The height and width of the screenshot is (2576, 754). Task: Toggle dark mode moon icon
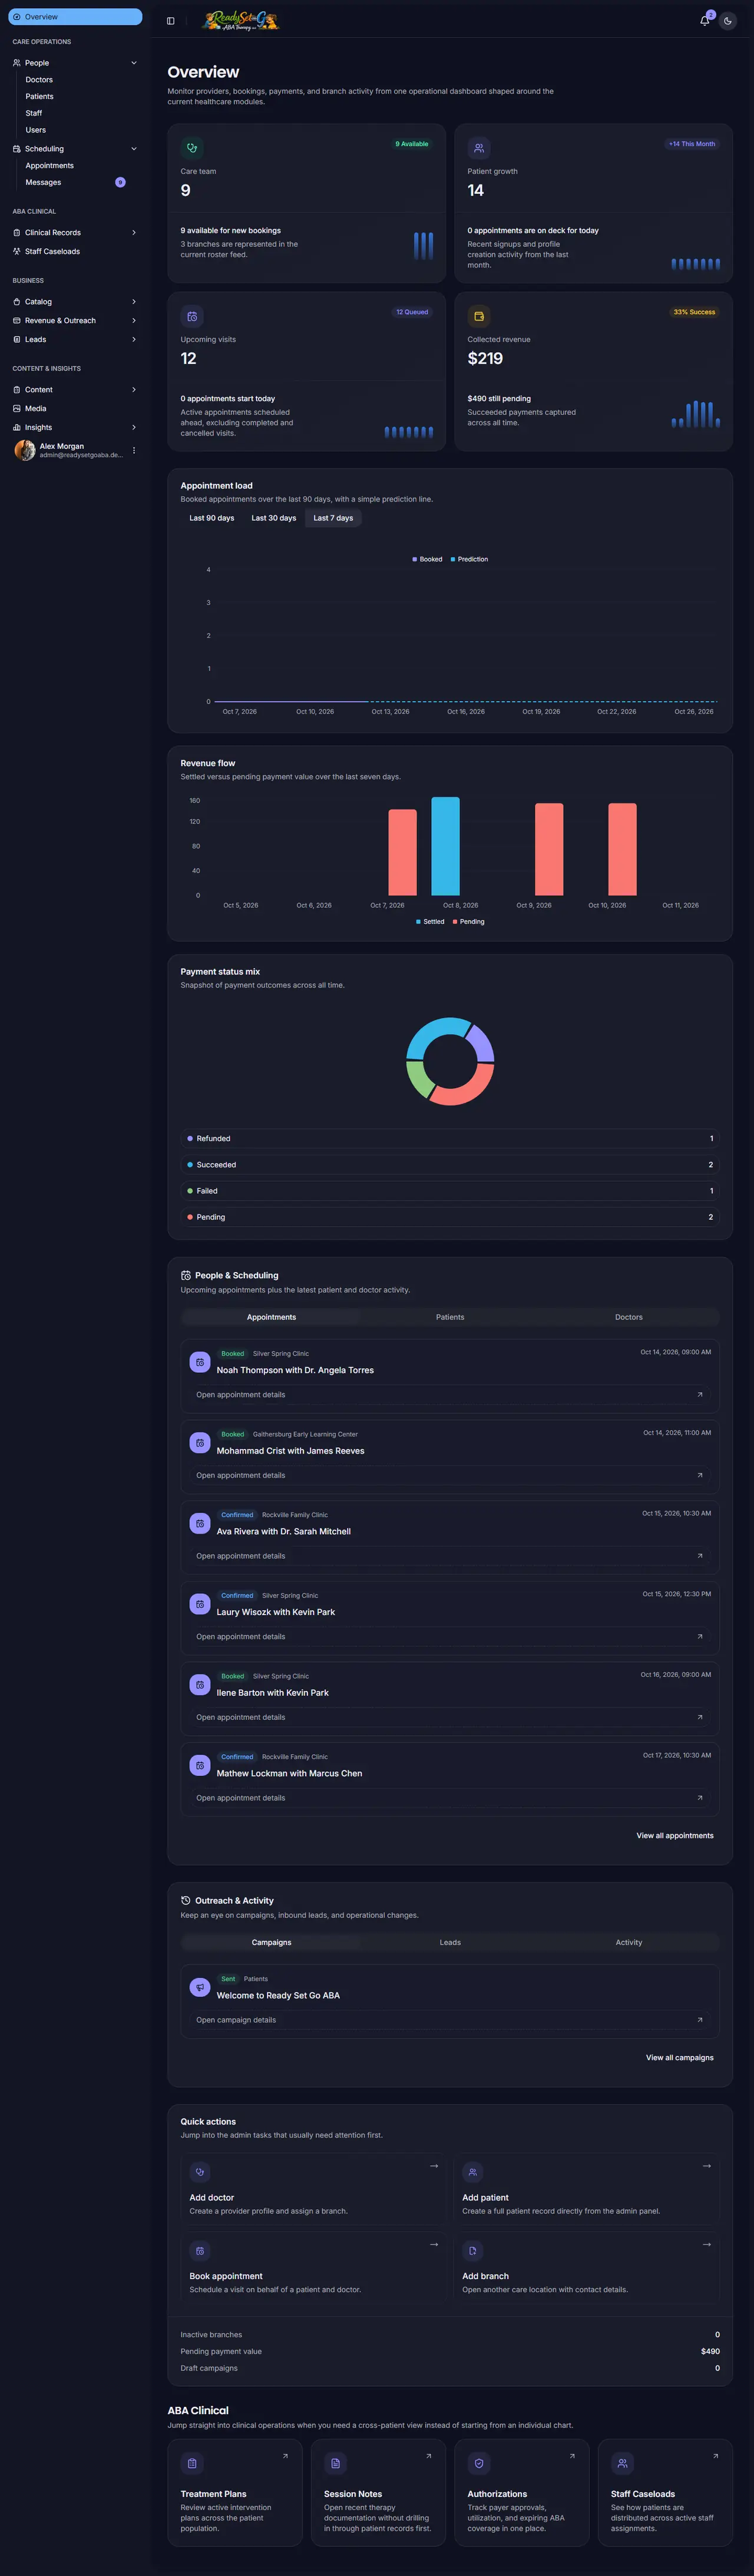coord(728,21)
